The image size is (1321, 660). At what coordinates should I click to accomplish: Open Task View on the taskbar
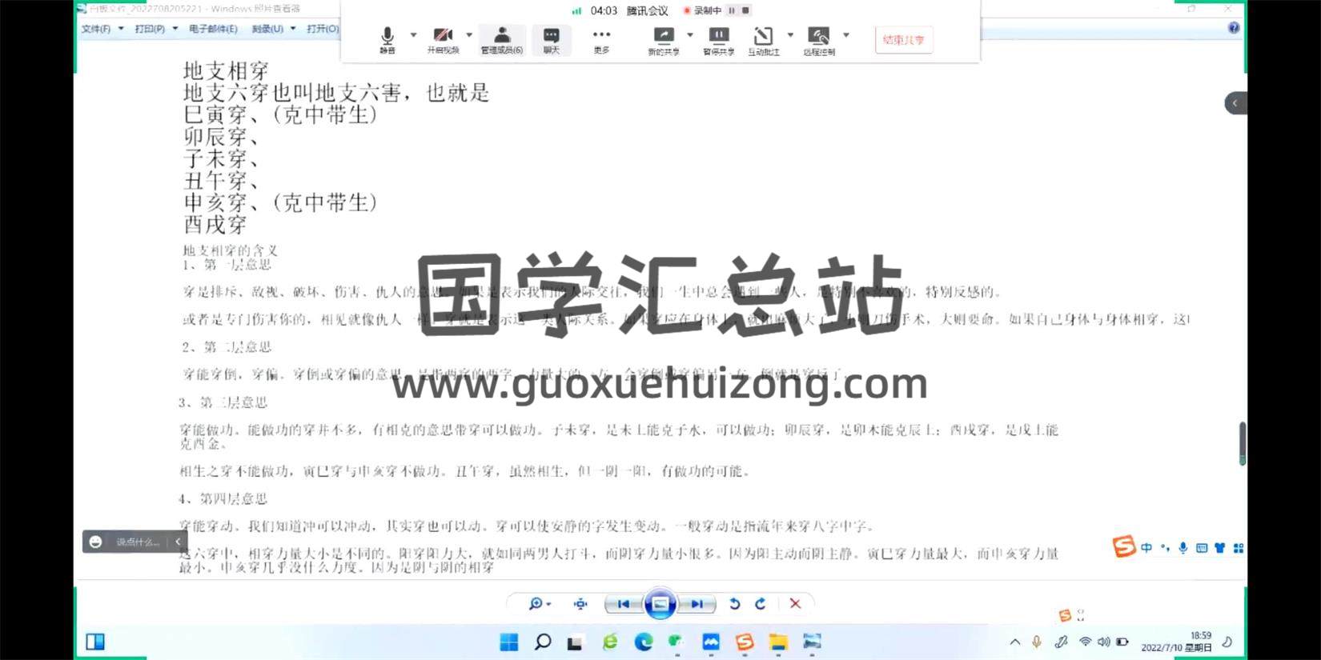[575, 642]
